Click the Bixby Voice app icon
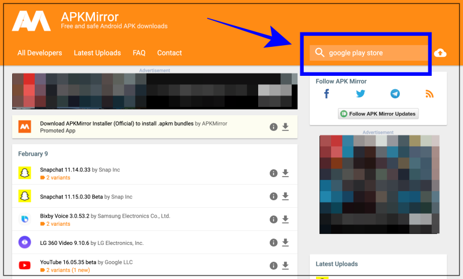The image size is (463, 279). (x=25, y=219)
